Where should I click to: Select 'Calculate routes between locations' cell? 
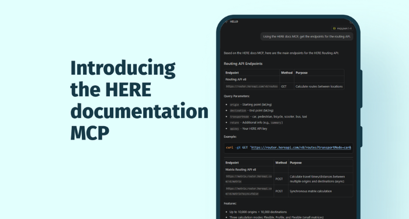click(319, 86)
